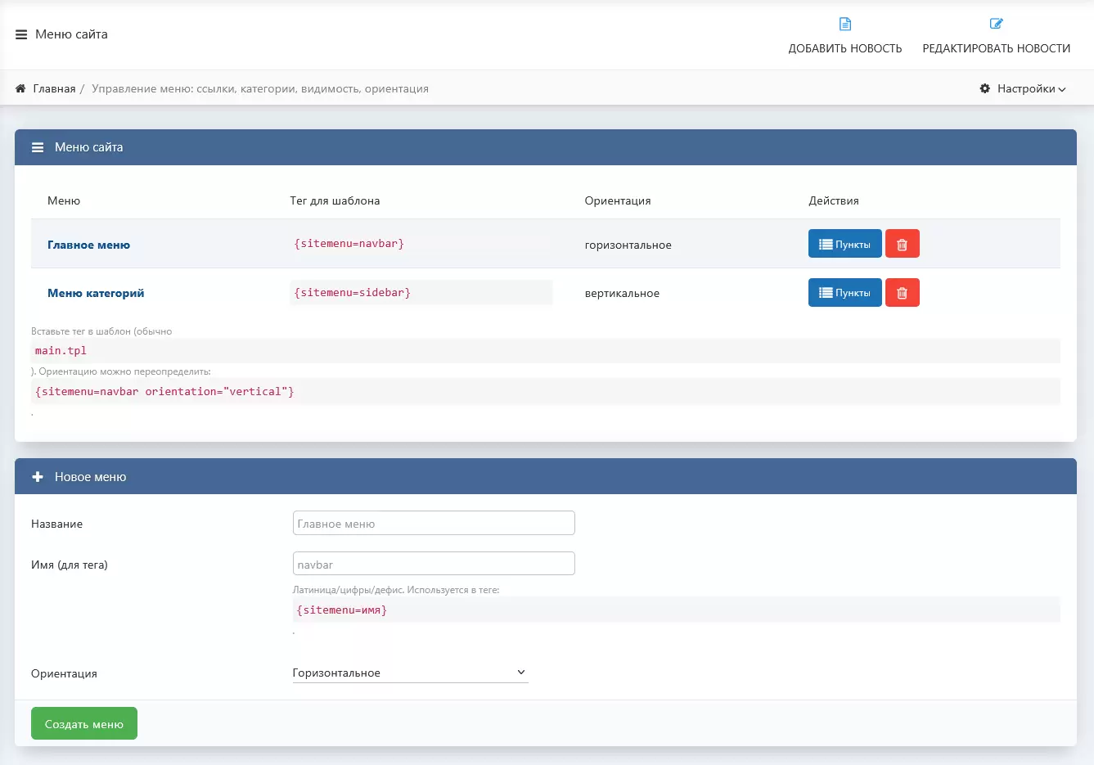Delete the Меню категорий menu
1094x765 pixels.
(x=903, y=293)
